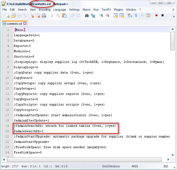
Task: Toggle synchronize vertical scrolling icon
Action: pos(116,15)
